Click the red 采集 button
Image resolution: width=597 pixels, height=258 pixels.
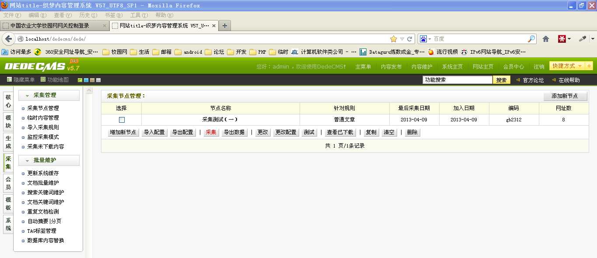coord(211,132)
